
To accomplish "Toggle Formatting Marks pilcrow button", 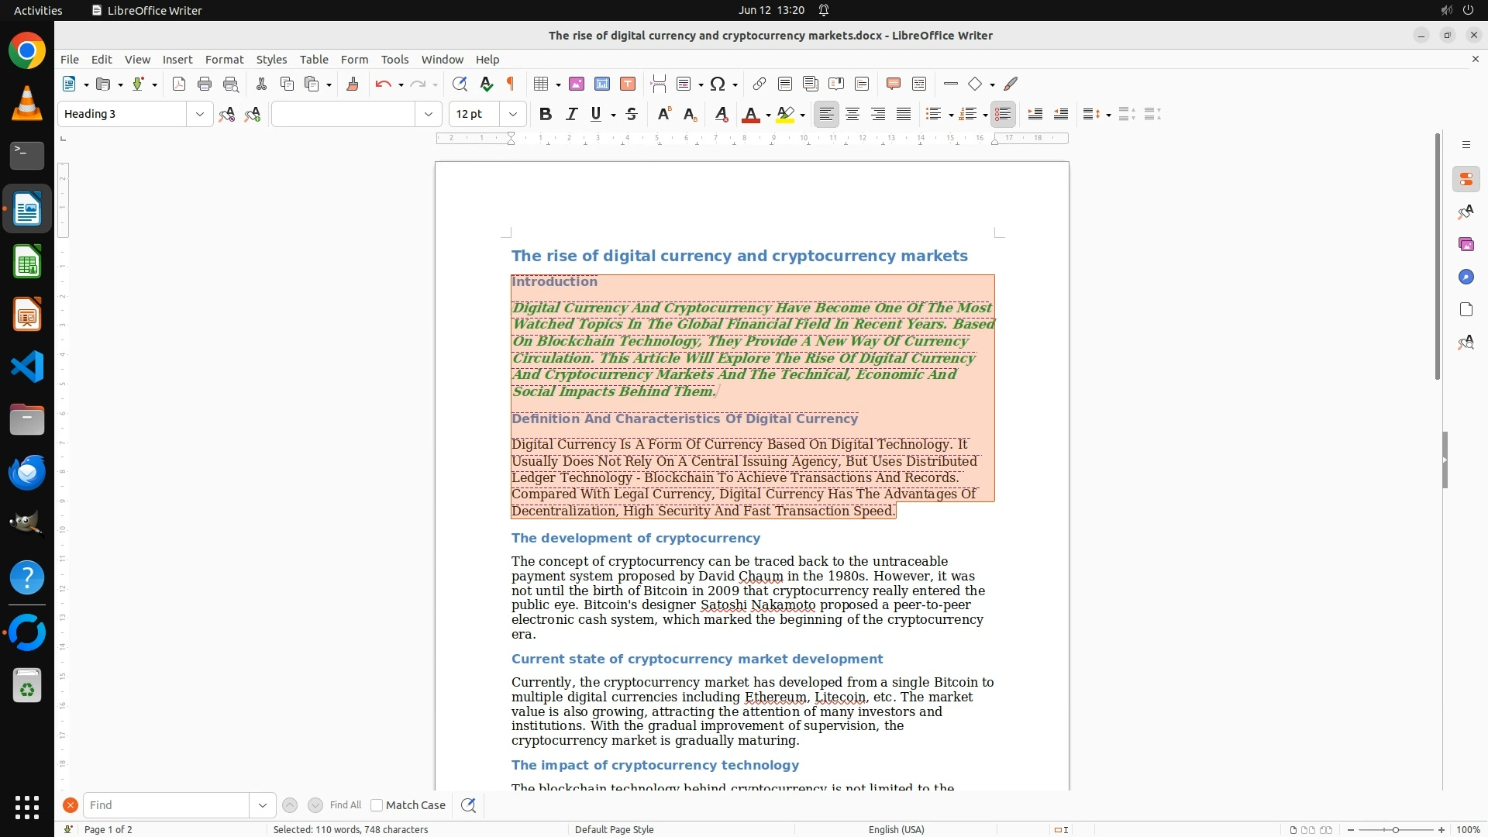I will (511, 84).
